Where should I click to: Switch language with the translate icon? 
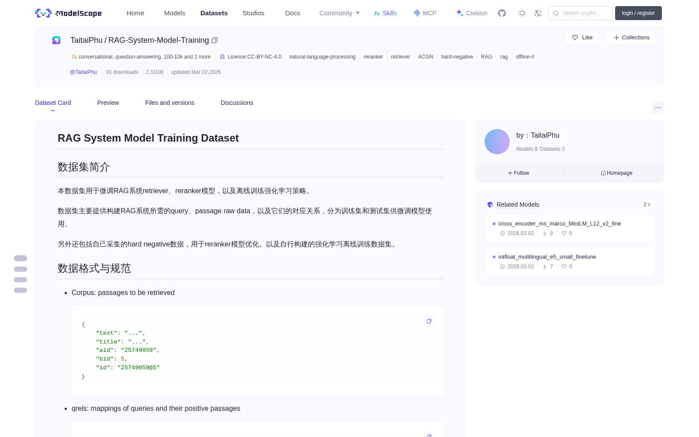click(x=538, y=13)
